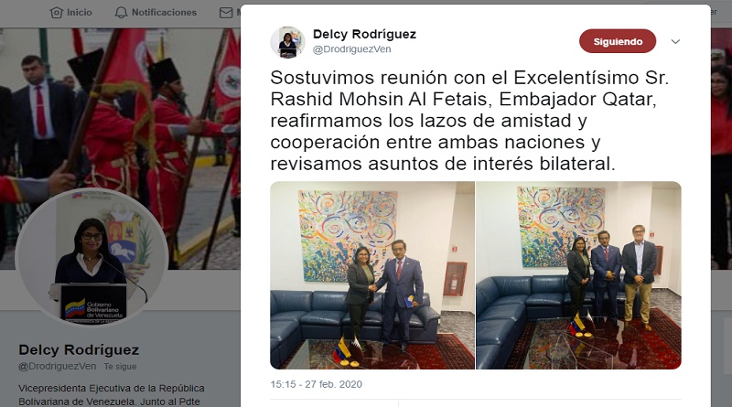
Task: Open the Notificaciones bell icon
Action: (x=121, y=13)
